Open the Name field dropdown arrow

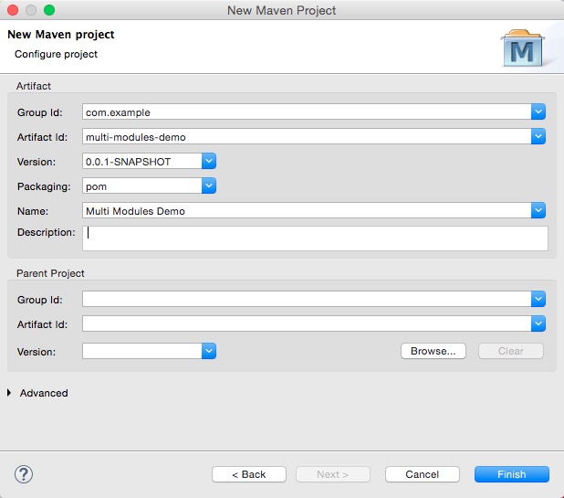click(x=538, y=211)
